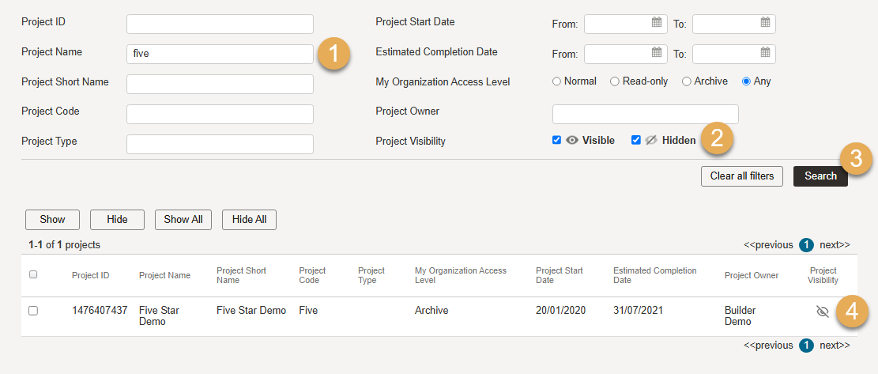Image resolution: width=878 pixels, height=374 pixels.
Task: Click hidden eye icon in Five Star Demo row
Action: (x=822, y=312)
